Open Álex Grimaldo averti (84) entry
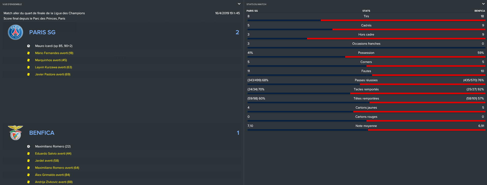Screen dimensions: 487x185 (52, 175)
